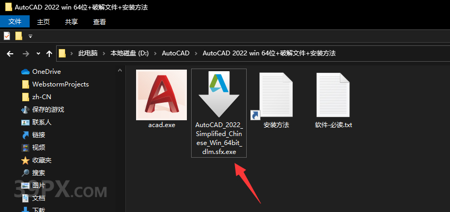Click the acad.exe file name

(x=161, y=125)
